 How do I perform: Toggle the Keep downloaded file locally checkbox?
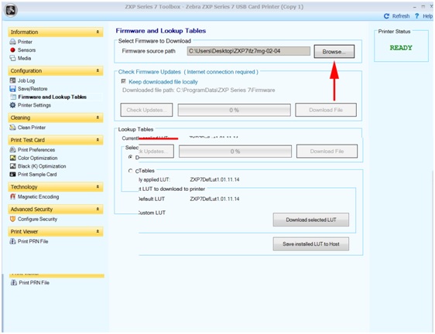coord(124,81)
